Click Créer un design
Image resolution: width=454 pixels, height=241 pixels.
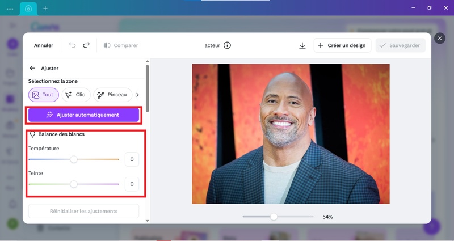point(342,45)
